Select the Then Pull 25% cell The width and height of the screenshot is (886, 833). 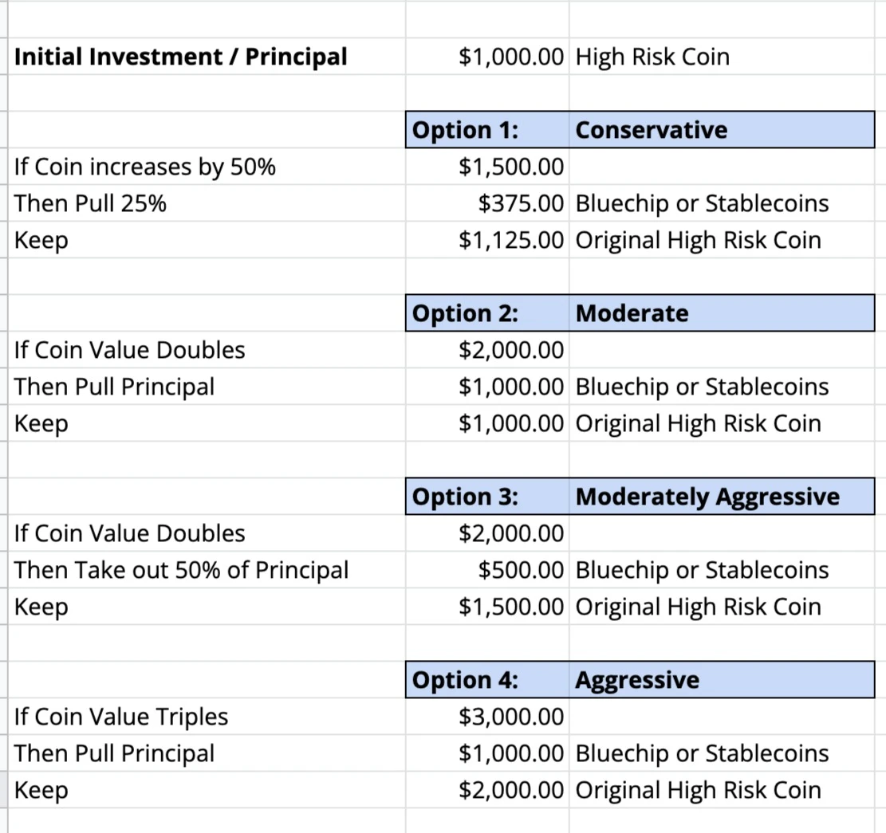coord(207,203)
